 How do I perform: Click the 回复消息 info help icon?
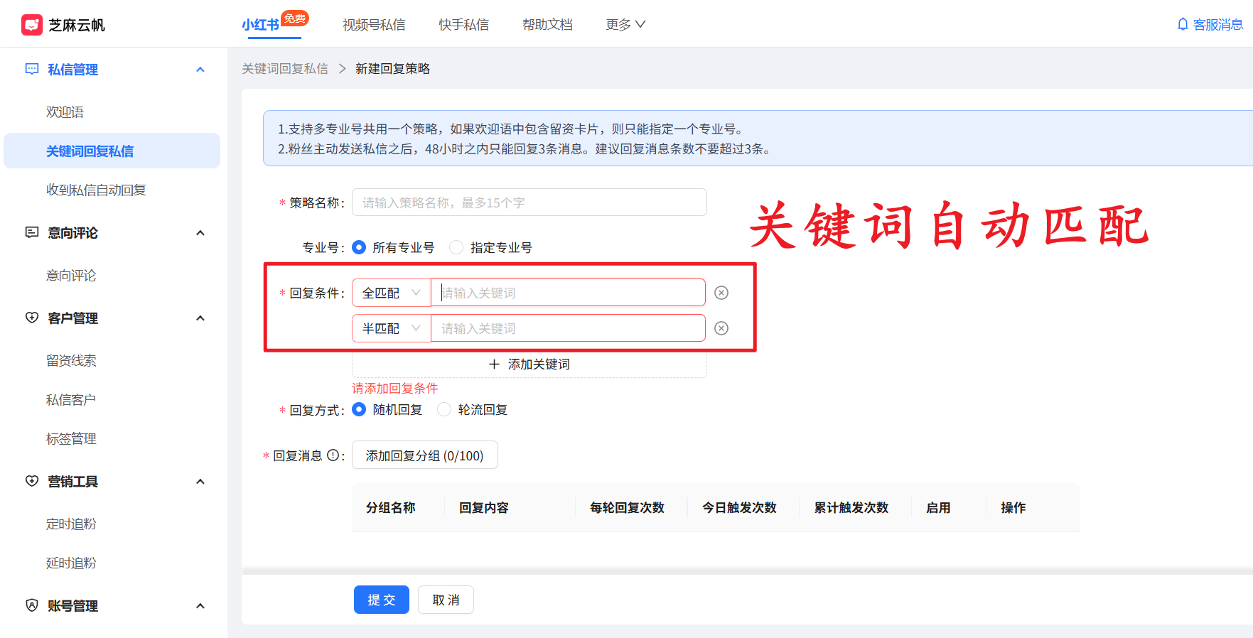333,455
